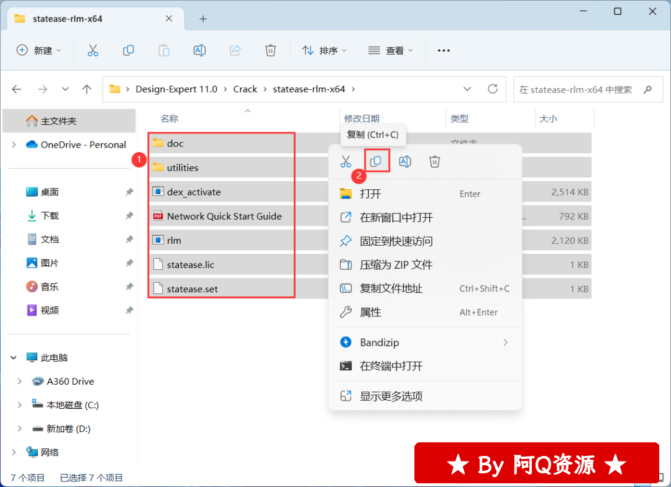Go back with the left arrow button
This screenshot has height=487, width=671.
click(x=17, y=89)
